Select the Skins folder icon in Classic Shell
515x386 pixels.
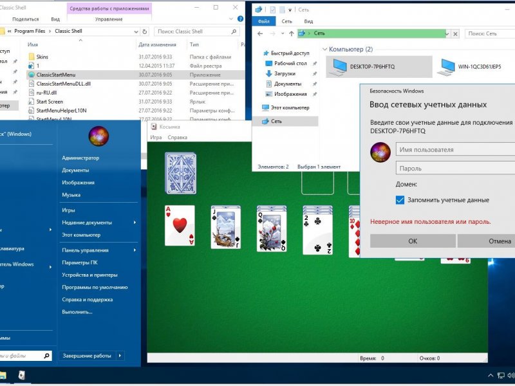pyautogui.click(x=32, y=57)
